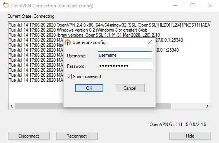The width and height of the screenshot is (219, 143).
Task: Uncheck the Save password checkbox
Action: tap(69, 77)
